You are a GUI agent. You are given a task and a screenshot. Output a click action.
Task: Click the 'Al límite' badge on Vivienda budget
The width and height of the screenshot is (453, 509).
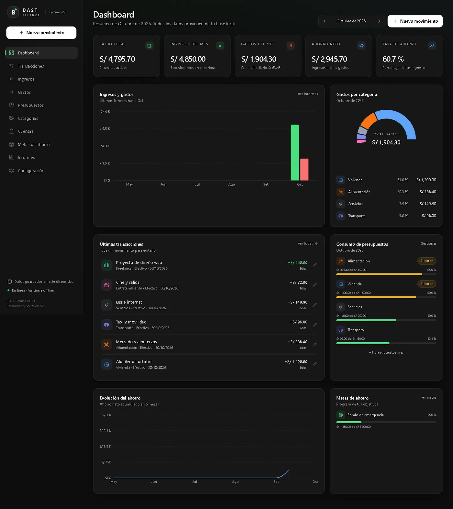(x=427, y=284)
